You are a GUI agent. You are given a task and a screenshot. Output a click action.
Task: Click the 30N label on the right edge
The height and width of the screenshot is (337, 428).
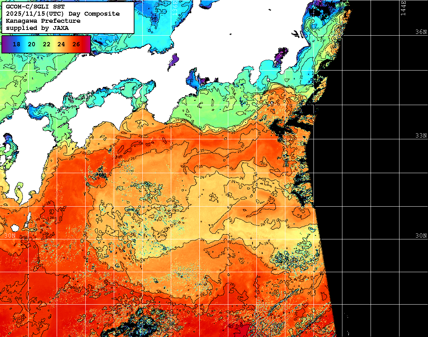click(421, 235)
